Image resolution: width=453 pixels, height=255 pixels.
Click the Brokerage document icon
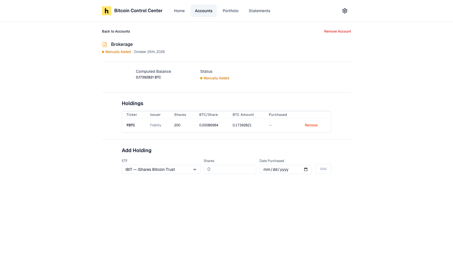click(x=105, y=44)
